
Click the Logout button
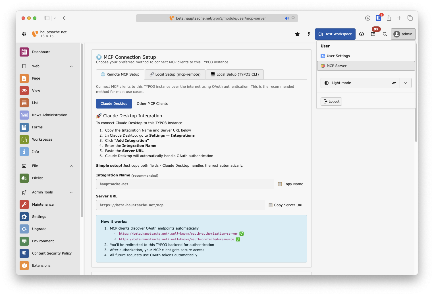click(331, 102)
